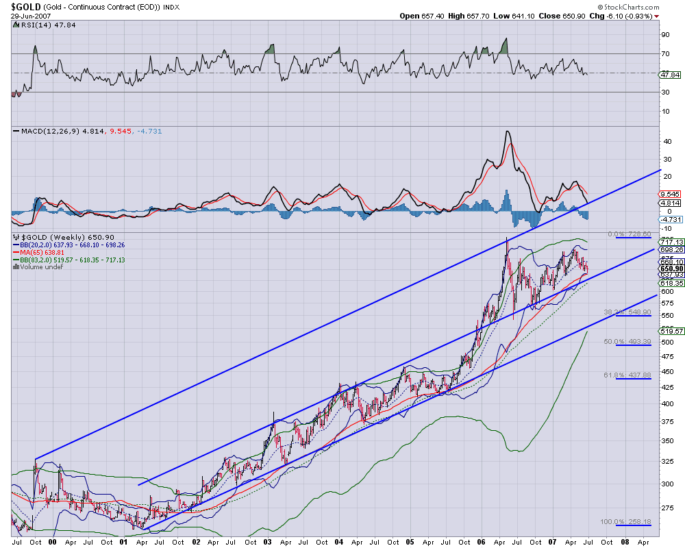Click the 08 year label on time axis

click(624, 541)
